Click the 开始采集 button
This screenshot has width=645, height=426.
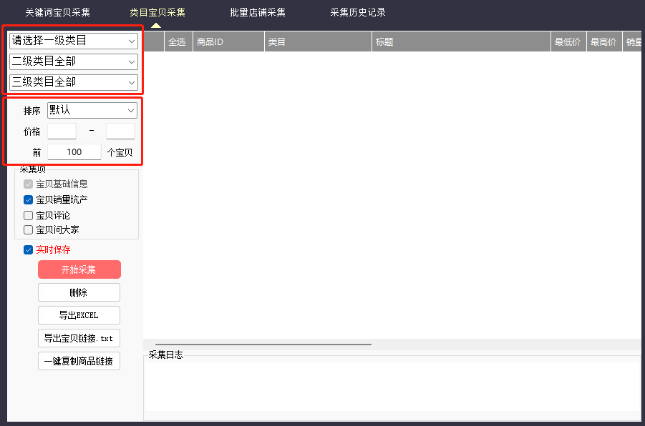[x=79, y=269]
